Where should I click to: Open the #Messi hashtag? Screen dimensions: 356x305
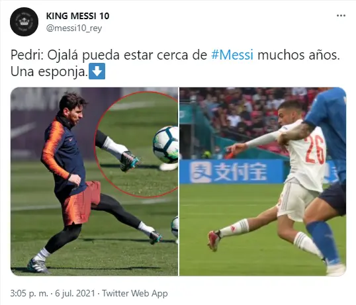[x=232, y=55]
